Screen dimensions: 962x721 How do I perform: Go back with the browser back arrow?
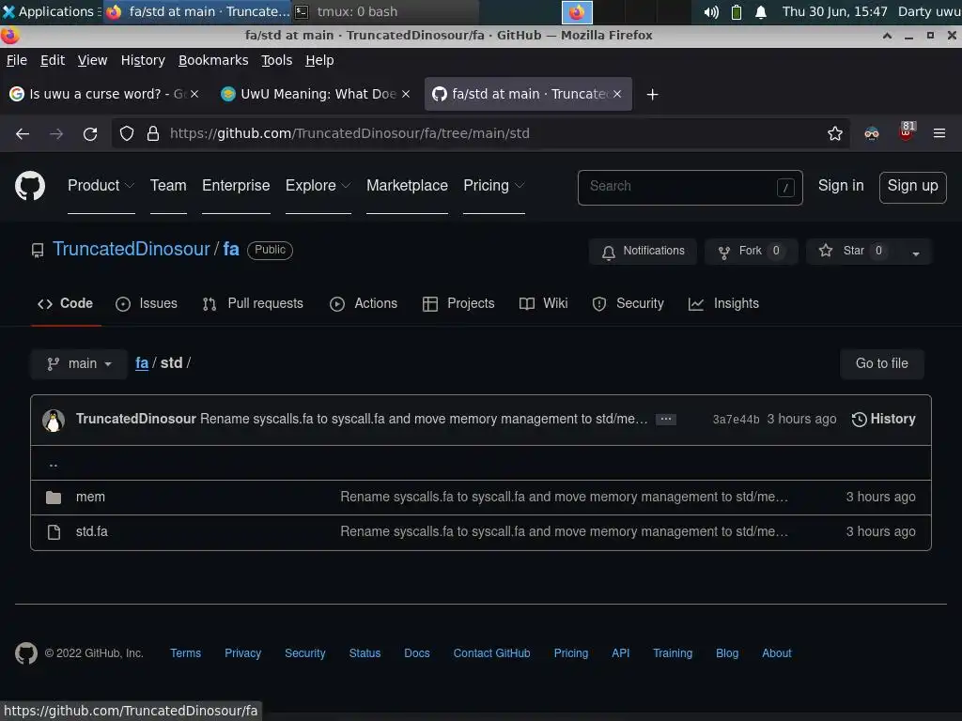coord(23,133)
